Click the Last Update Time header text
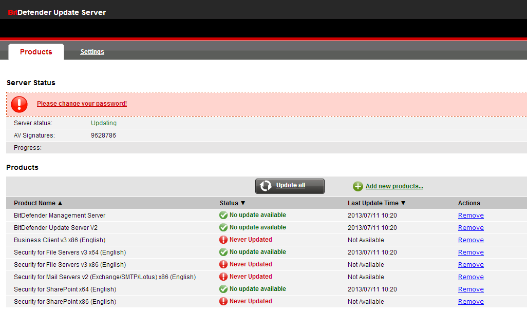 (x=373, y=203)
